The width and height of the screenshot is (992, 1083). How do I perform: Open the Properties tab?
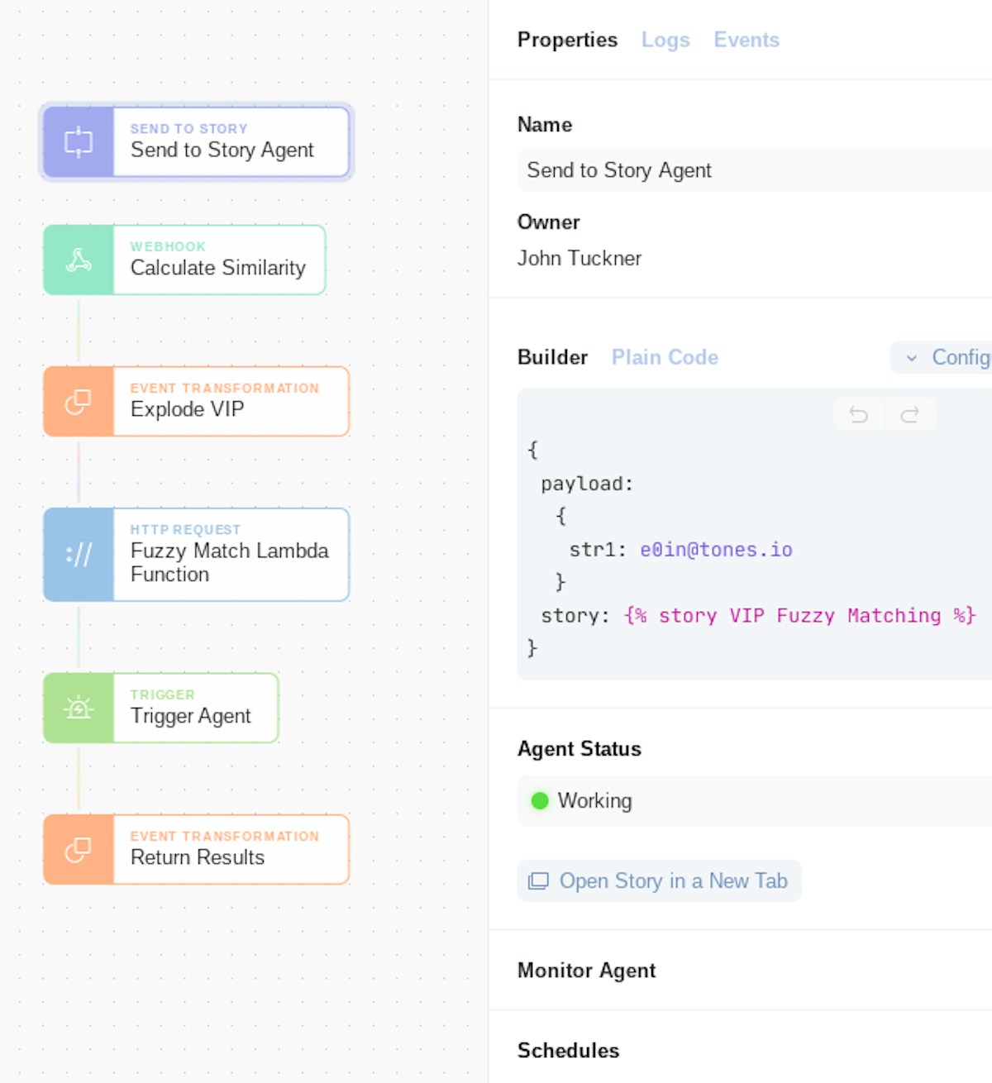click(567, 40)
